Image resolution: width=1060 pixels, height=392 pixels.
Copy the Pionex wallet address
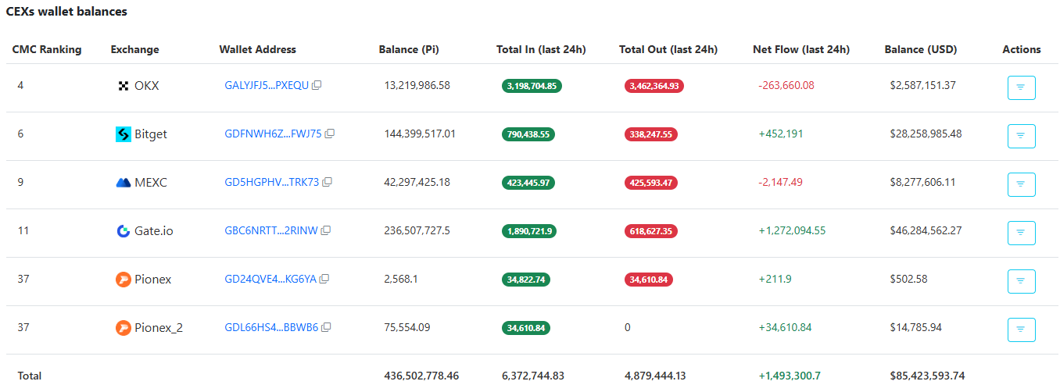coord(324,280)
